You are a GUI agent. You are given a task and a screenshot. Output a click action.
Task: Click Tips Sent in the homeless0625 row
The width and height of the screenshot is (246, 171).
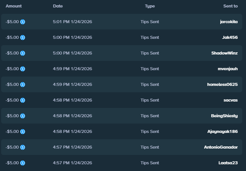click(150, 84)
